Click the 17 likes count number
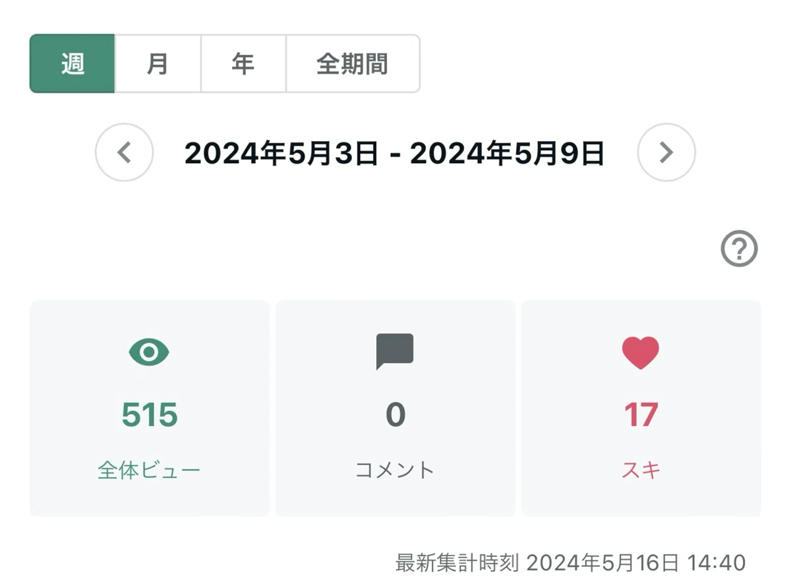Image resolution: width=791 pixels, height=587 pixels. tap(641, 415)
